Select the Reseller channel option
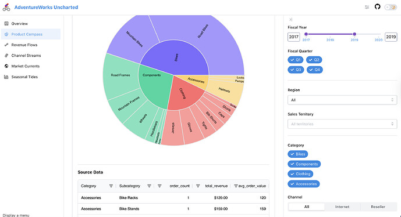This screenshot has height=217, width=401. click(x=378, y=207)
